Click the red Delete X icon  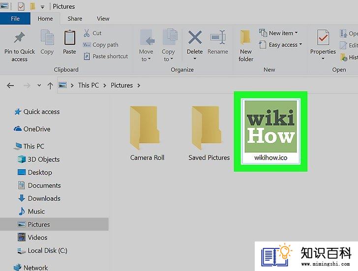[x=195, y=37]
